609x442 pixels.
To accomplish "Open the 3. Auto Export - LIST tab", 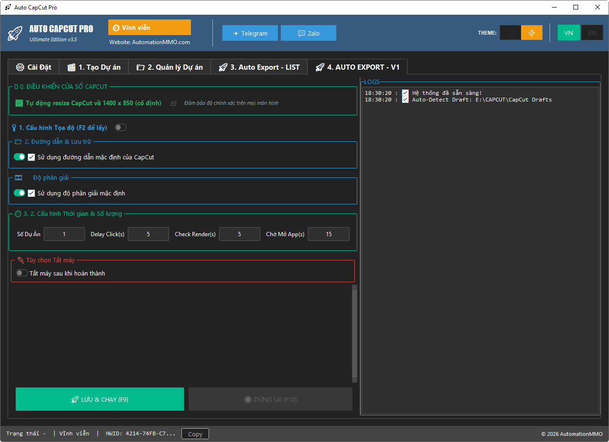I will (x=259, y=67).
